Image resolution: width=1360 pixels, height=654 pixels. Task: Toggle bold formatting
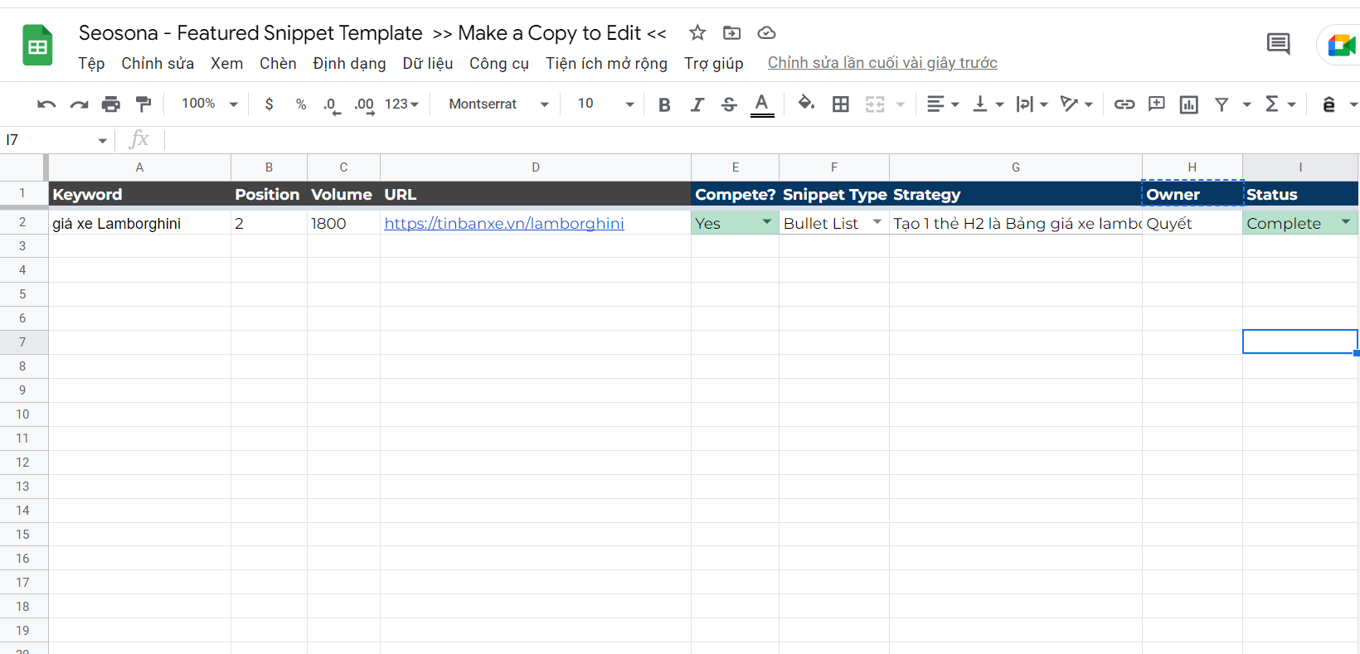tap(664, 104)
